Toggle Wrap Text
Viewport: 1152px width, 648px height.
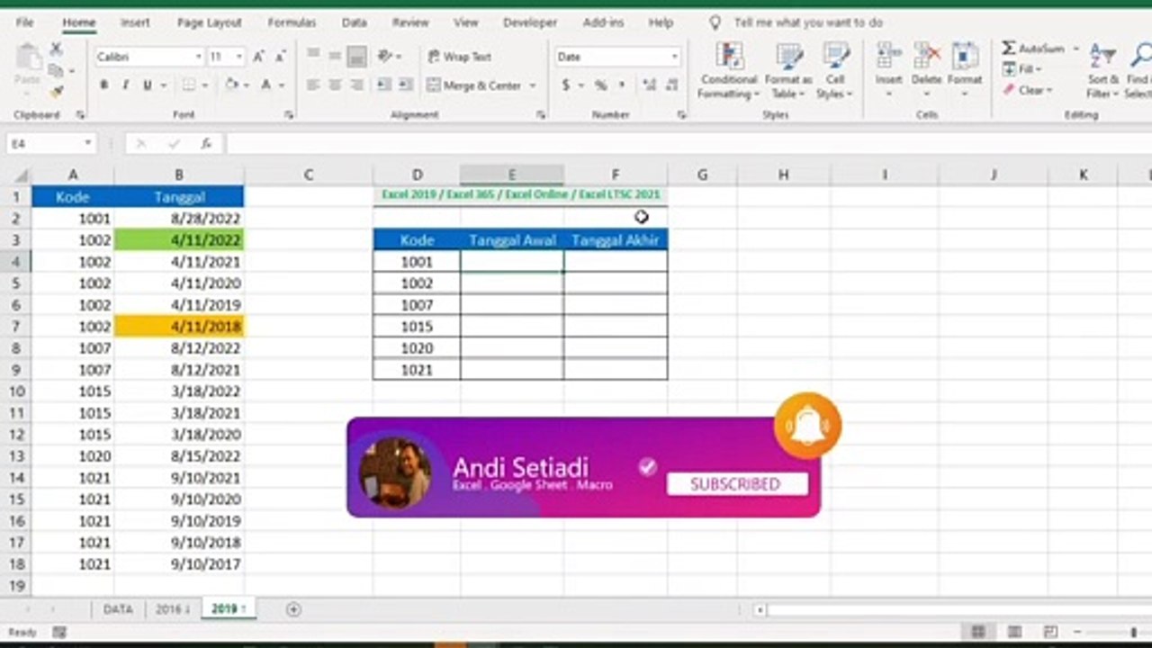459,57
